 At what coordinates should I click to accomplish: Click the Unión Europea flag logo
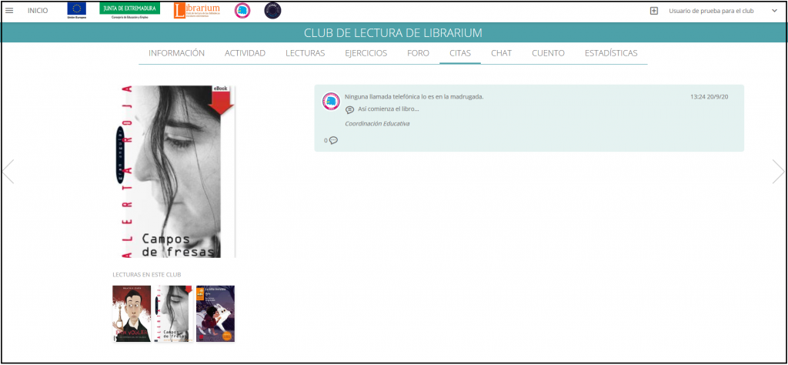(x=76, y=11)
